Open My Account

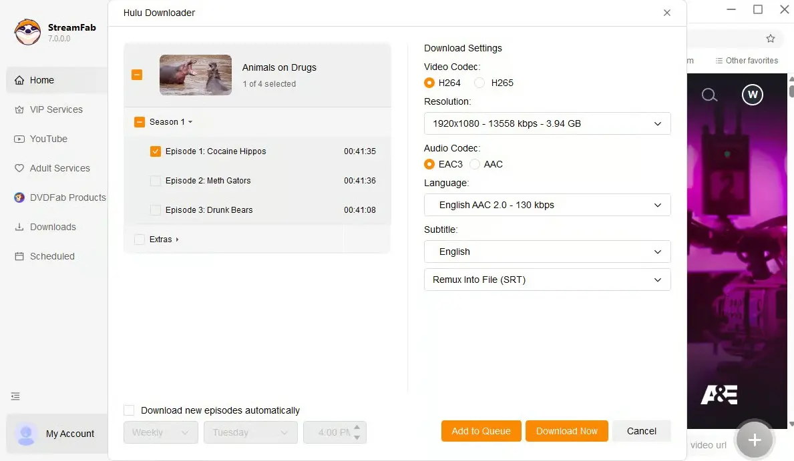click(57, 434)
